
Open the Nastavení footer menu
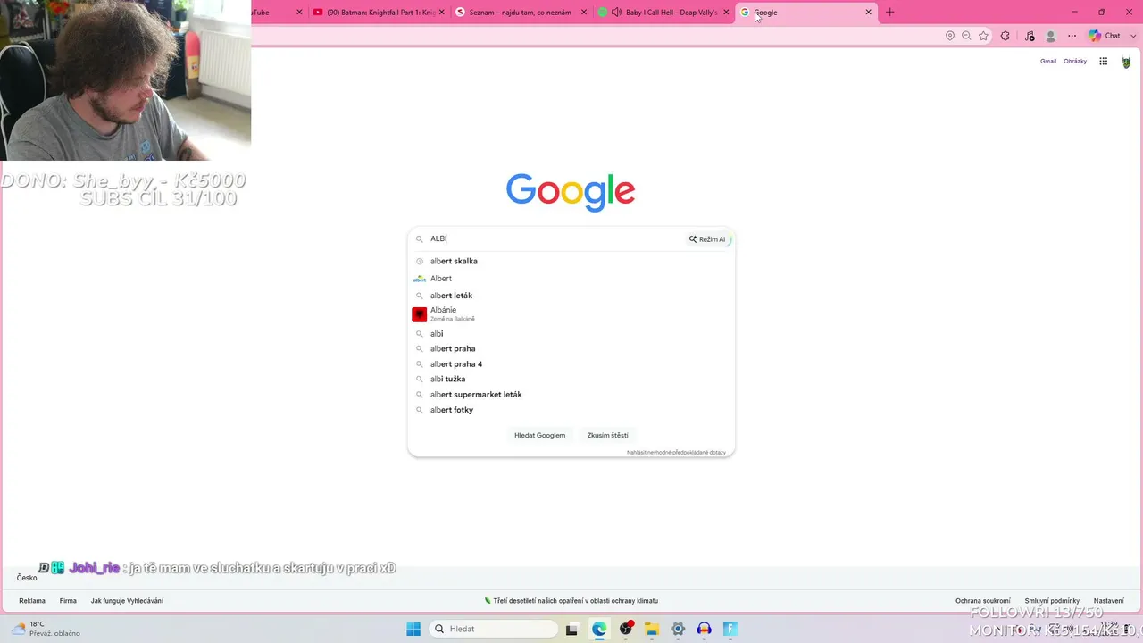pos(1109,601)
